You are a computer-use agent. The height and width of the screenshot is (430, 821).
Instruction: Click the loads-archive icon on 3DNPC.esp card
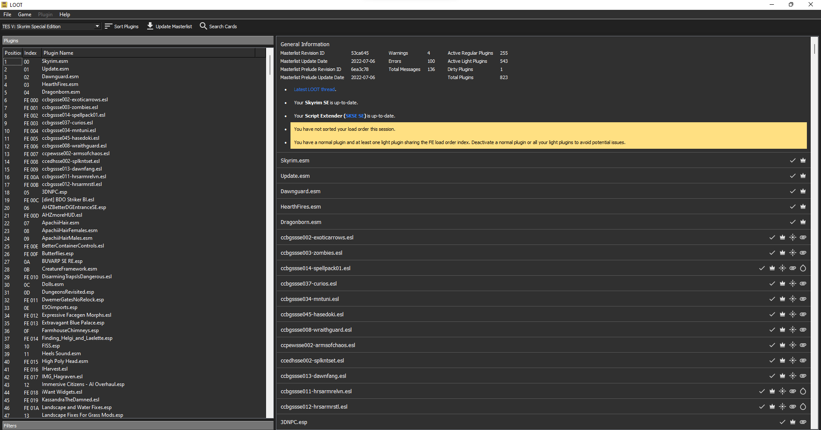click(803, 422)
